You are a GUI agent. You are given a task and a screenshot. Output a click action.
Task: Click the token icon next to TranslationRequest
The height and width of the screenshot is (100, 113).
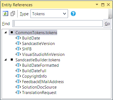click(x=18, y=92)
